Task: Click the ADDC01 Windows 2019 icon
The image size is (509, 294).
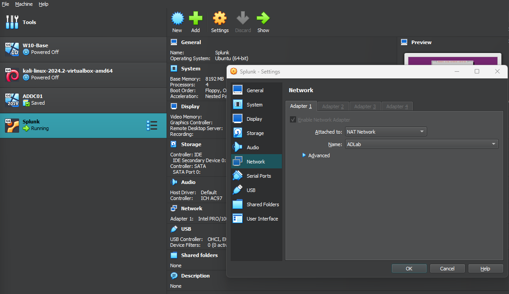Action: [12, 100]
